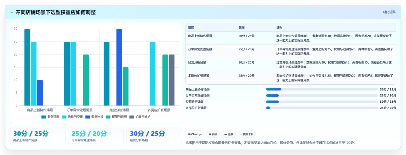Click 经营分析场景 label in progress list
406x155 pixels.
[194, 102]
